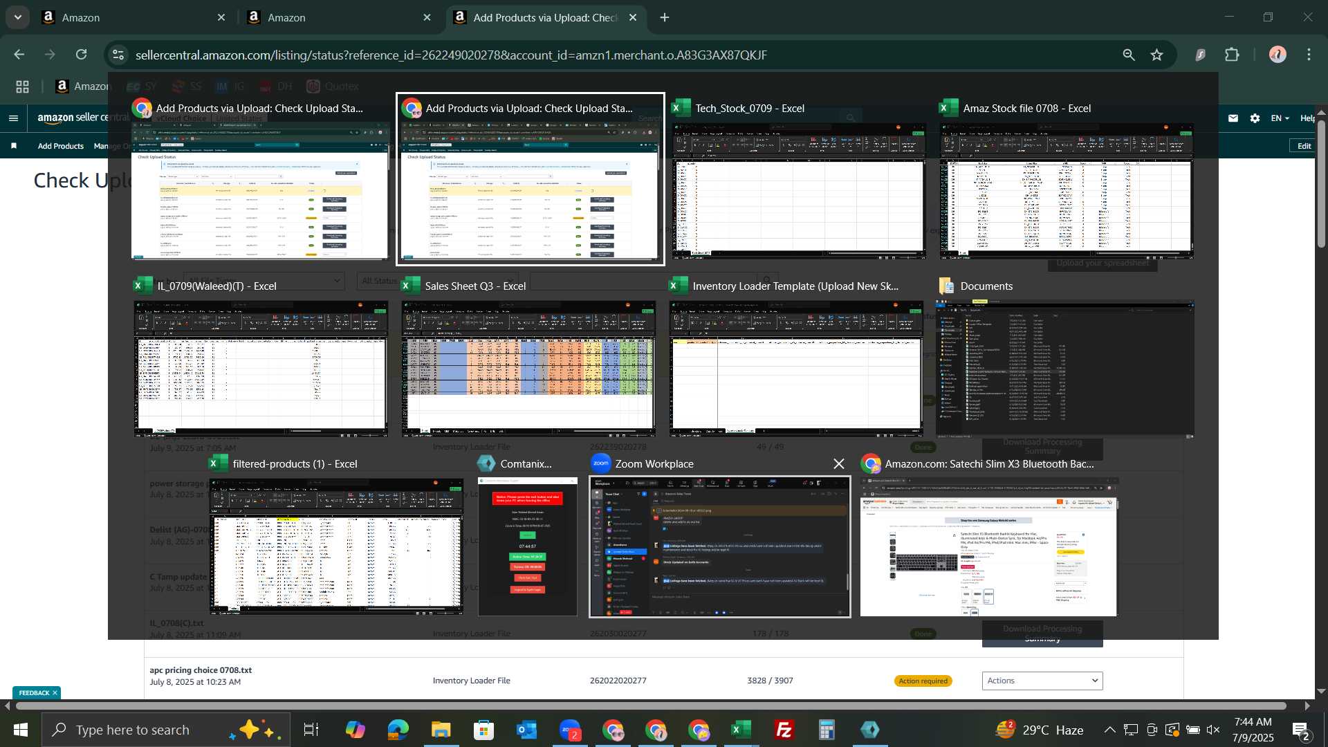Open Chrome profile avatar

1278,55
